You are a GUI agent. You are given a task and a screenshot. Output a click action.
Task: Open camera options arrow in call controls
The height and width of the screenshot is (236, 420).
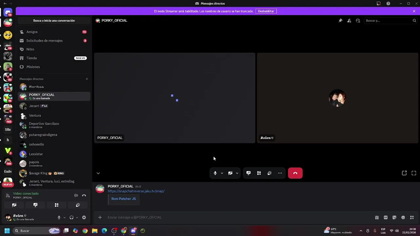(237, 173)
